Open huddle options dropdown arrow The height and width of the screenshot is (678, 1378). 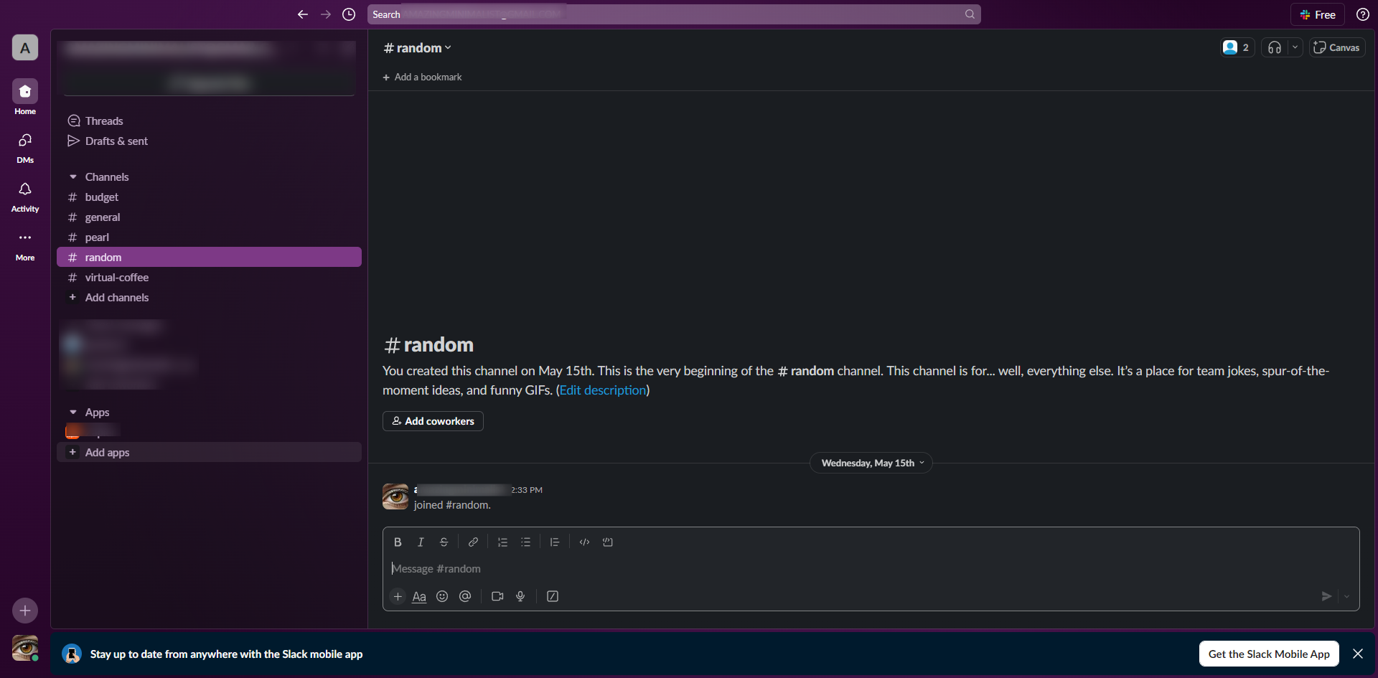click(1295, 47)
